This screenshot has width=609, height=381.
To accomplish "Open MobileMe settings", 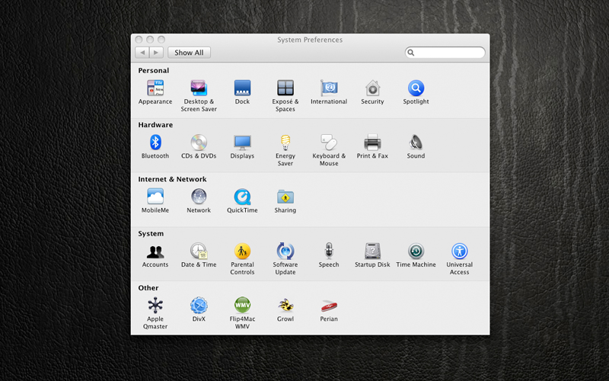I will [155, 197].
